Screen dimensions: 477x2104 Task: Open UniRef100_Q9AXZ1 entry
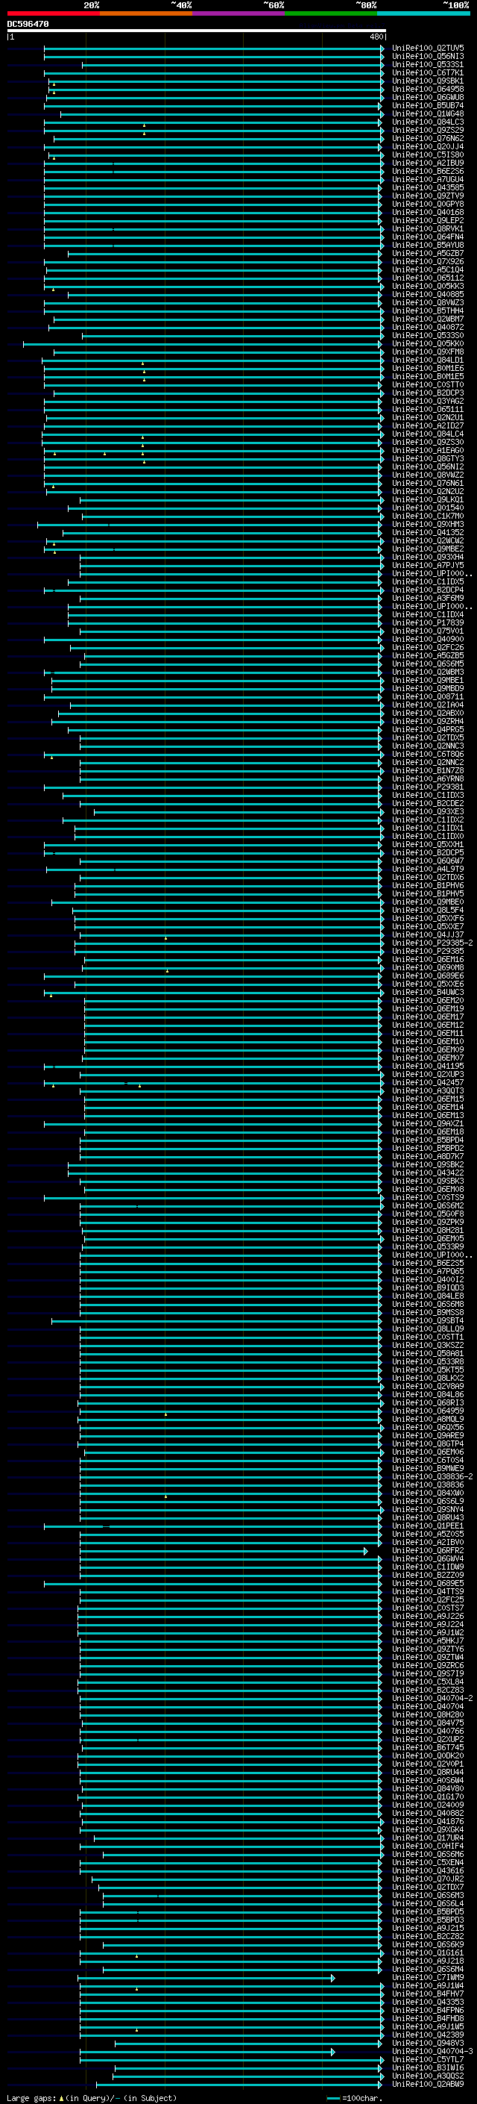click(427, 1123)
